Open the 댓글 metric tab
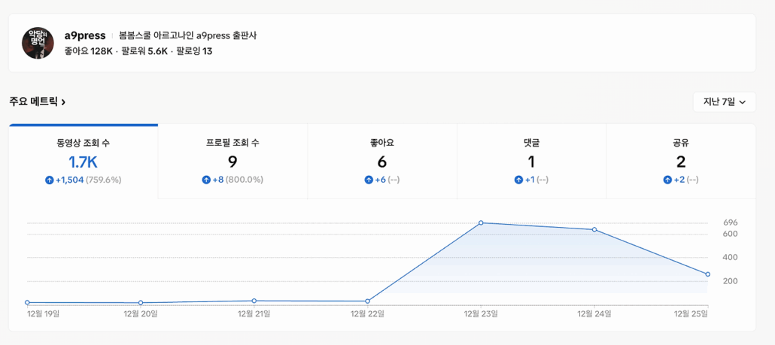The image size is (775, 345). click(x=531, y=161)
